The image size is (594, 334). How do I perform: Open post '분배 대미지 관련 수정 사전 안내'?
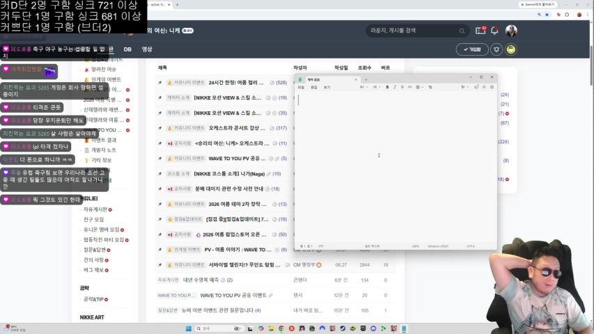229,189
